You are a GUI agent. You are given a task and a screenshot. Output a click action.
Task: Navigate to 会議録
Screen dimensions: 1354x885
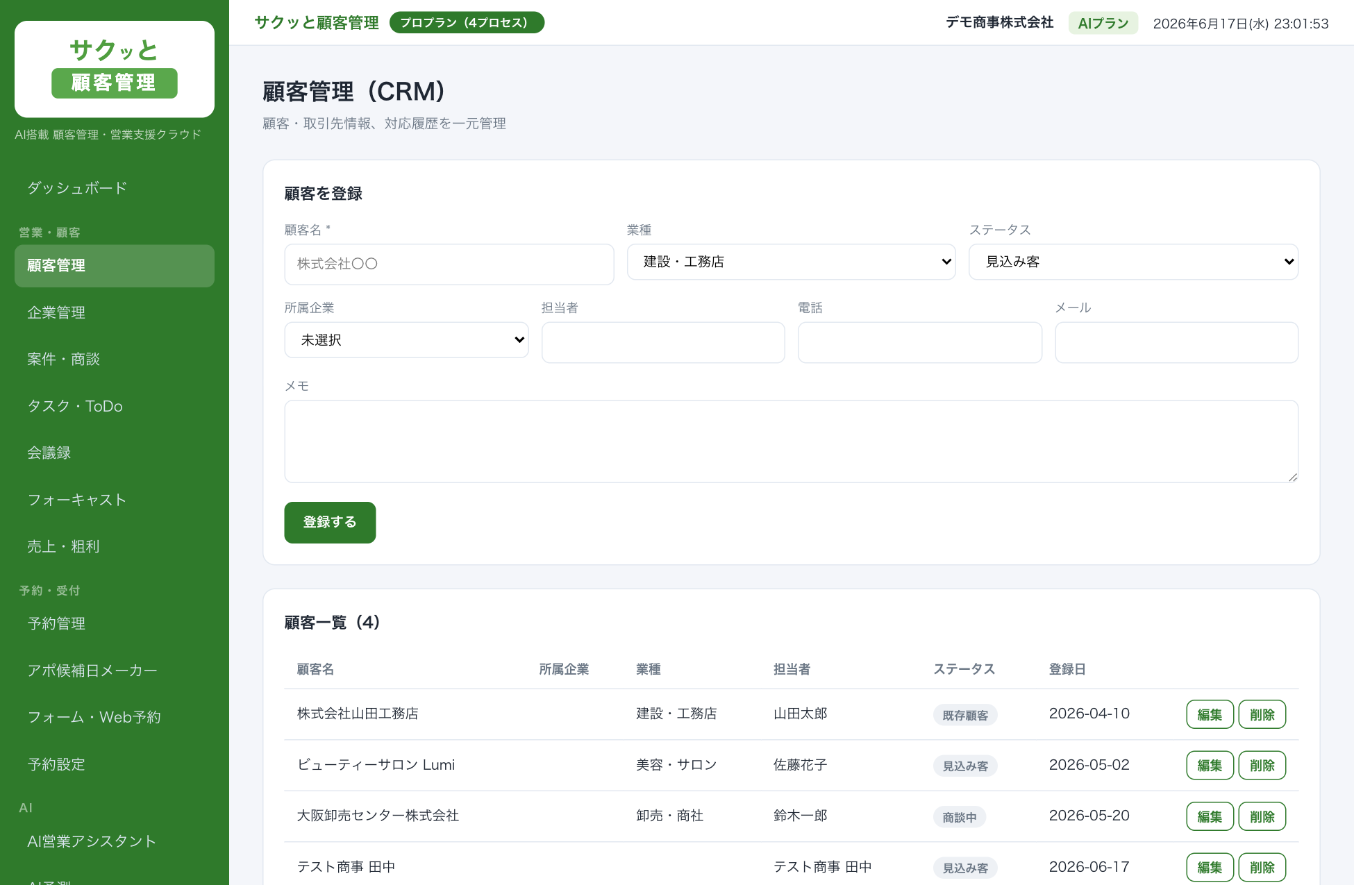pos(115,453)
